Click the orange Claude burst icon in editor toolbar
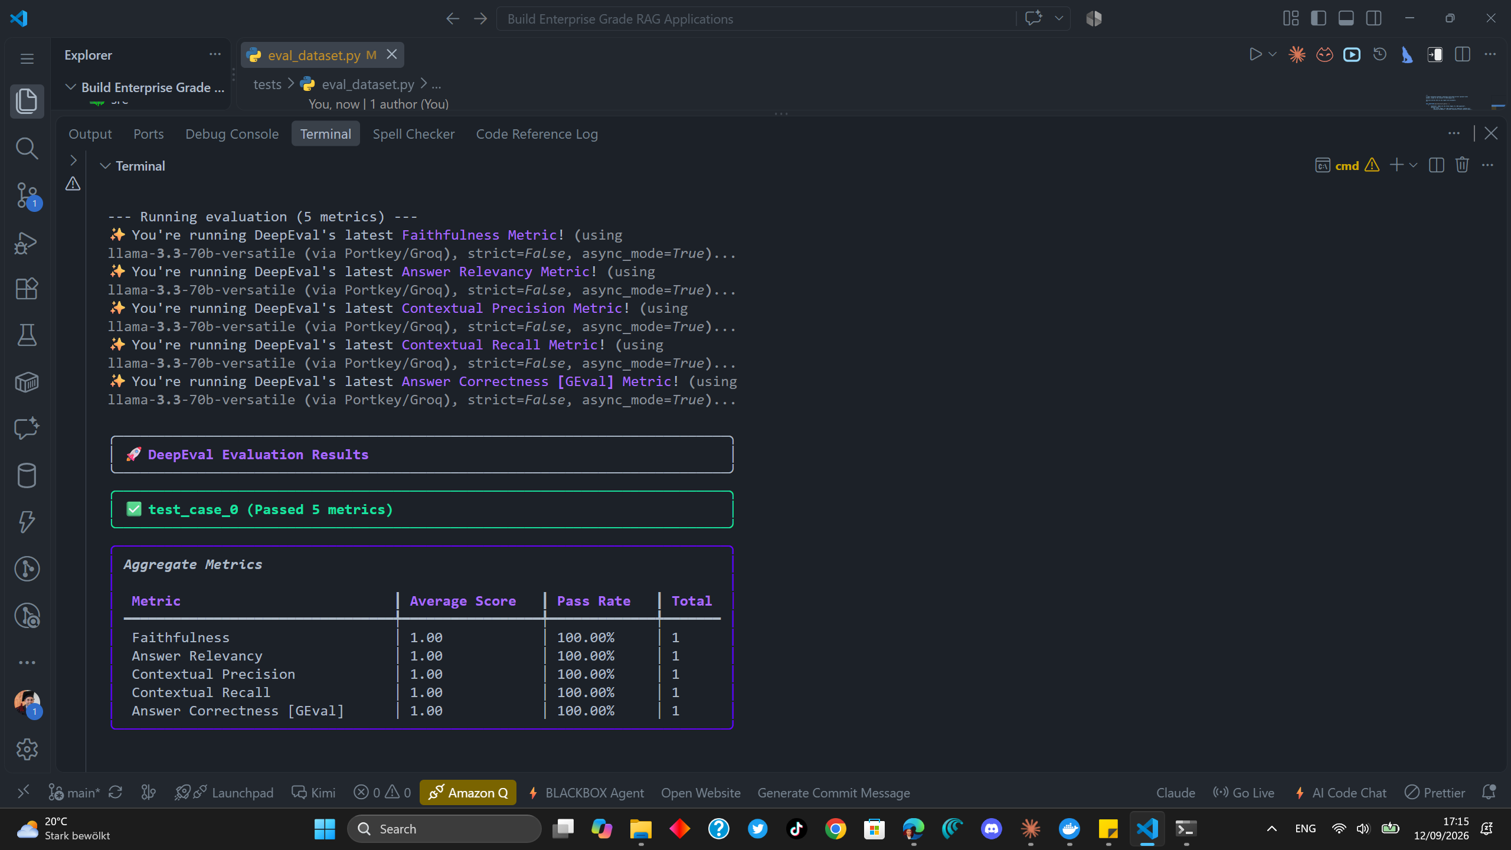This screenshot has width=1511, height=850. tap(1297, 54)
